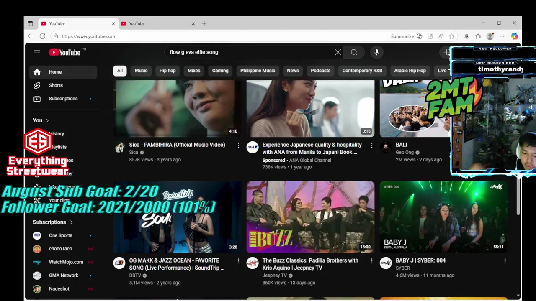The height and width of the screenshot is (301, 536).
Task: Open more options for the OG MAKK video
Action: coord(238,261)
